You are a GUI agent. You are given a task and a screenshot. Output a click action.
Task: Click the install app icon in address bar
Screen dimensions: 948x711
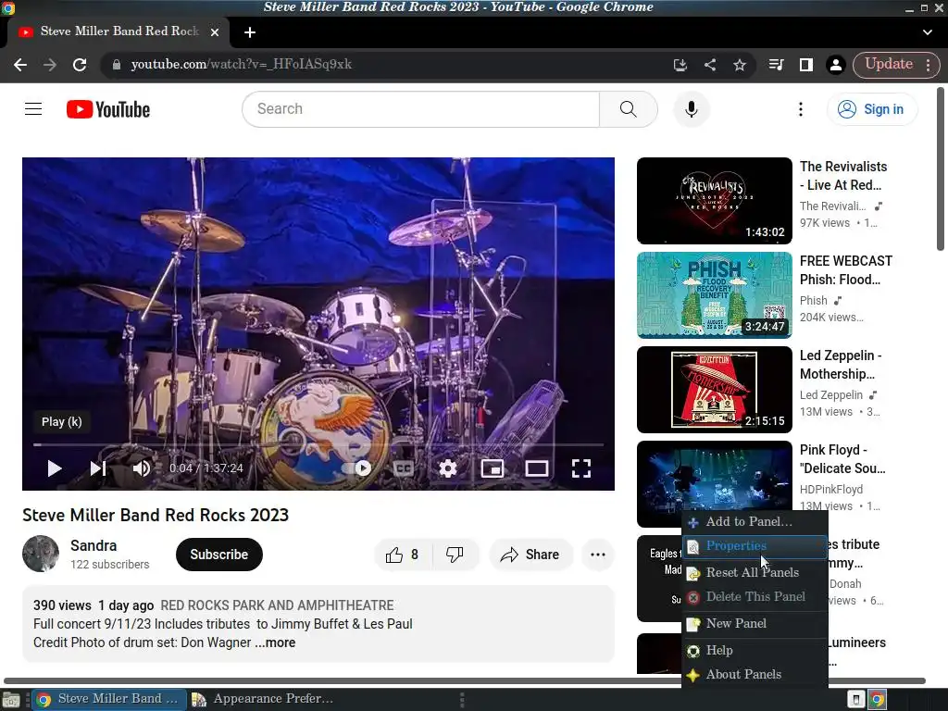680,65
